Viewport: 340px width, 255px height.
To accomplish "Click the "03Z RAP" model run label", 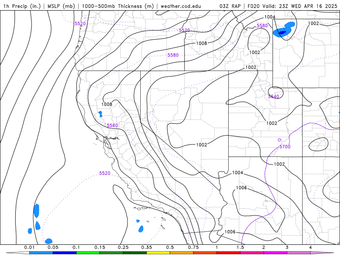I will coord(230,6).
